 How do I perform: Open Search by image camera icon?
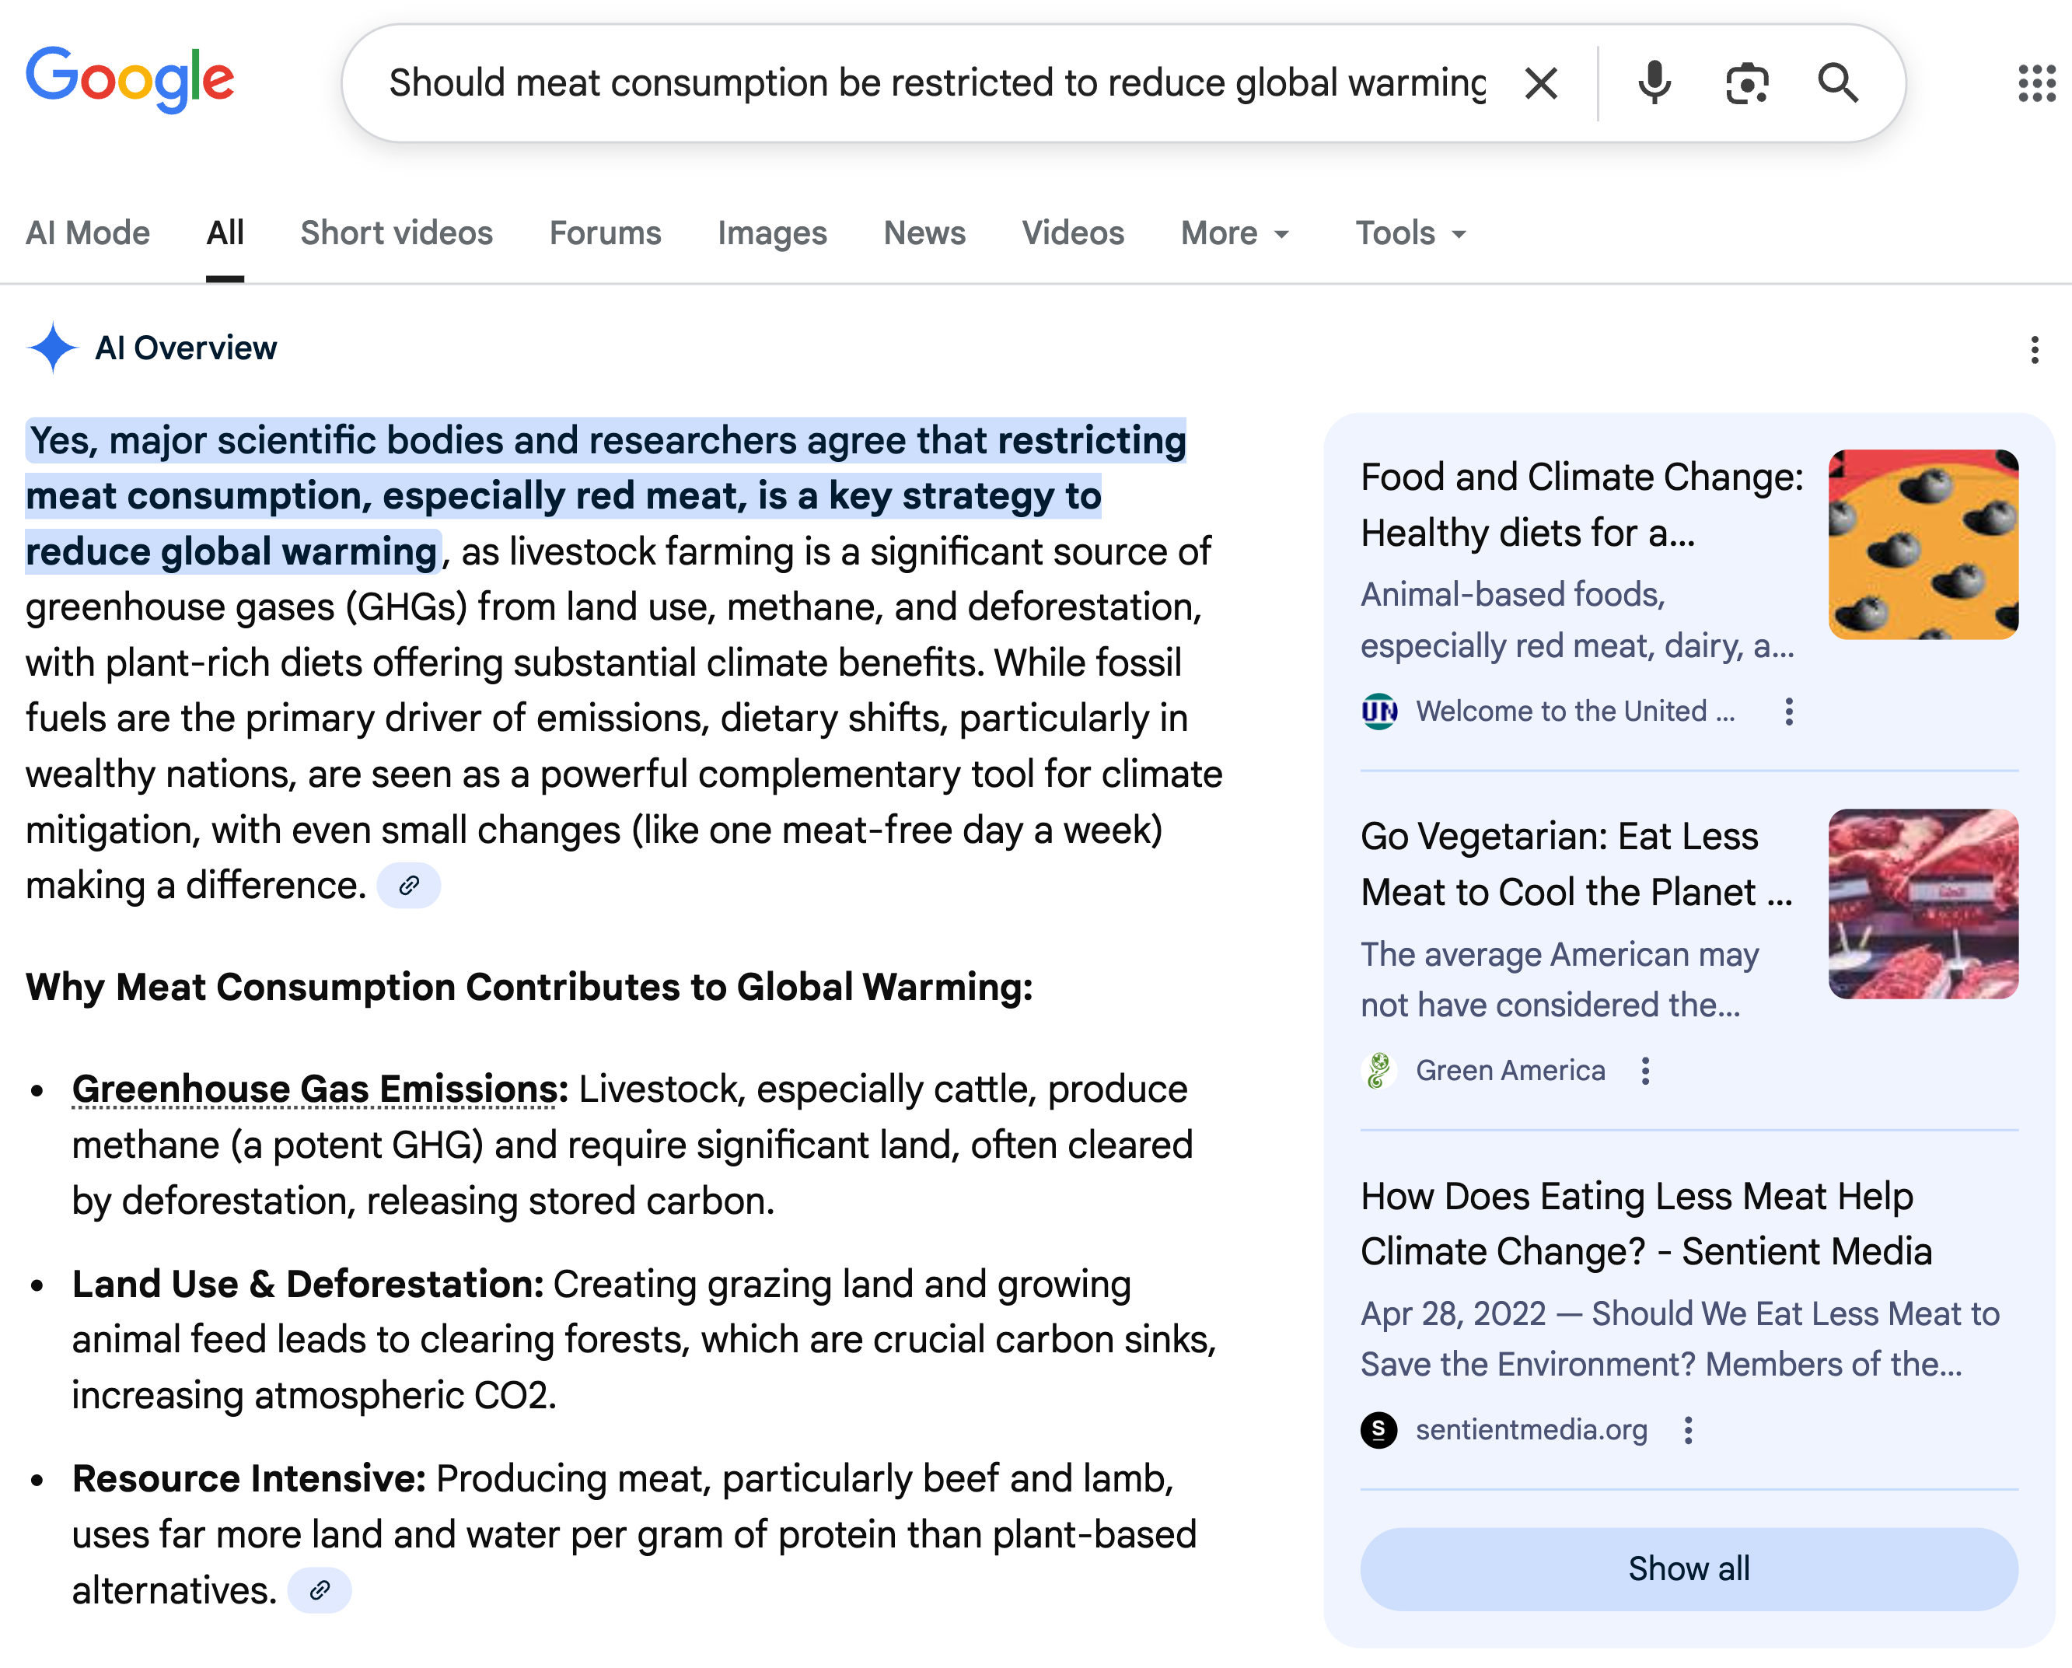(1746, 84)
